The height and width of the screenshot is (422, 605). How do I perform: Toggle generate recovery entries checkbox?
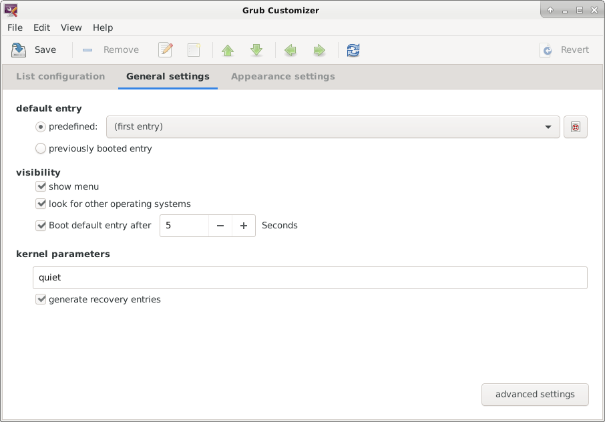click(41, 299)
